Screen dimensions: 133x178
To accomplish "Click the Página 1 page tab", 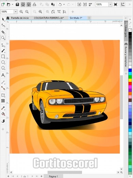I will pyautogui.click(x=53, y=176).
